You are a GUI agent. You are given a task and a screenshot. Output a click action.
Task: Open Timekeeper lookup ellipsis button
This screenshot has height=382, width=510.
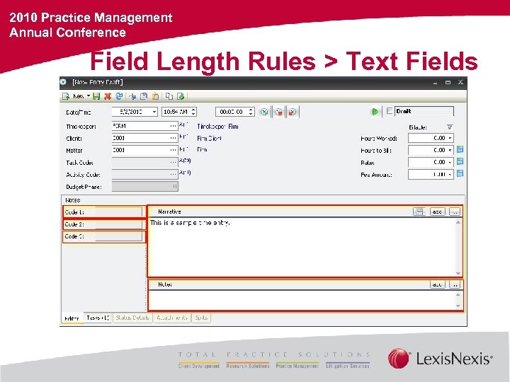pyautogui.click(x=174, y=126)
